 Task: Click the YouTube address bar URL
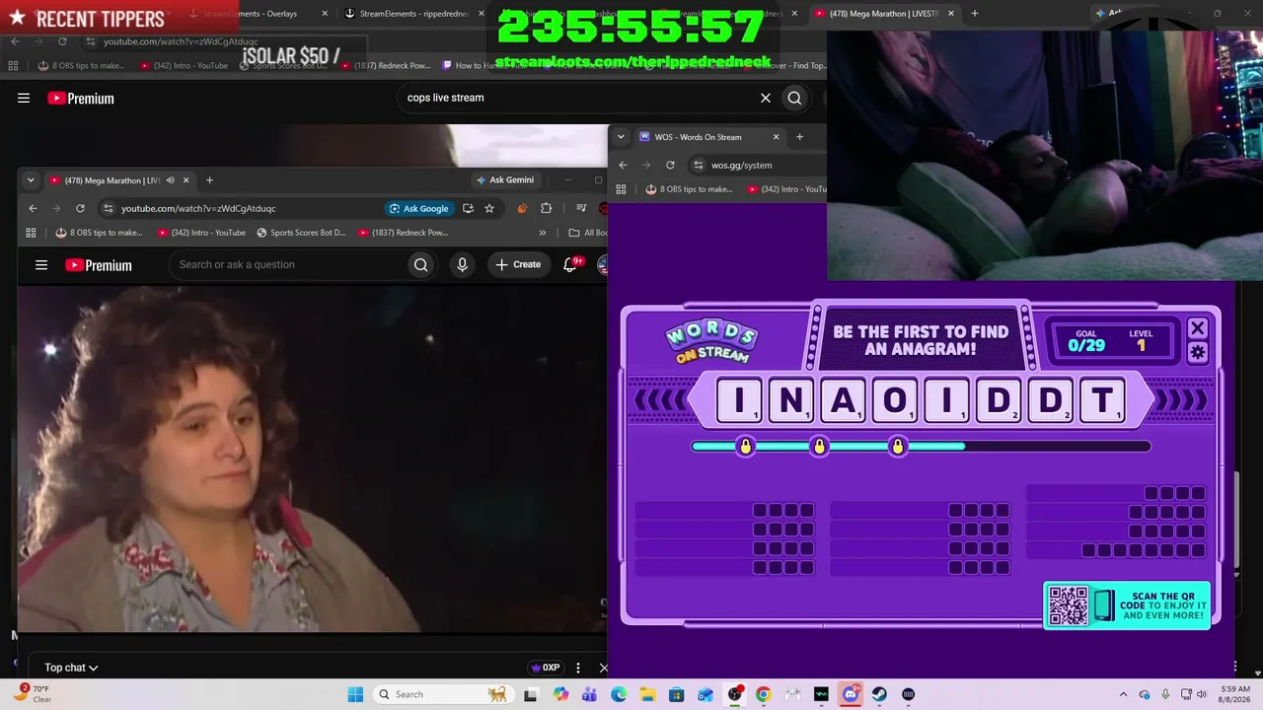click(x=198, y=208)
